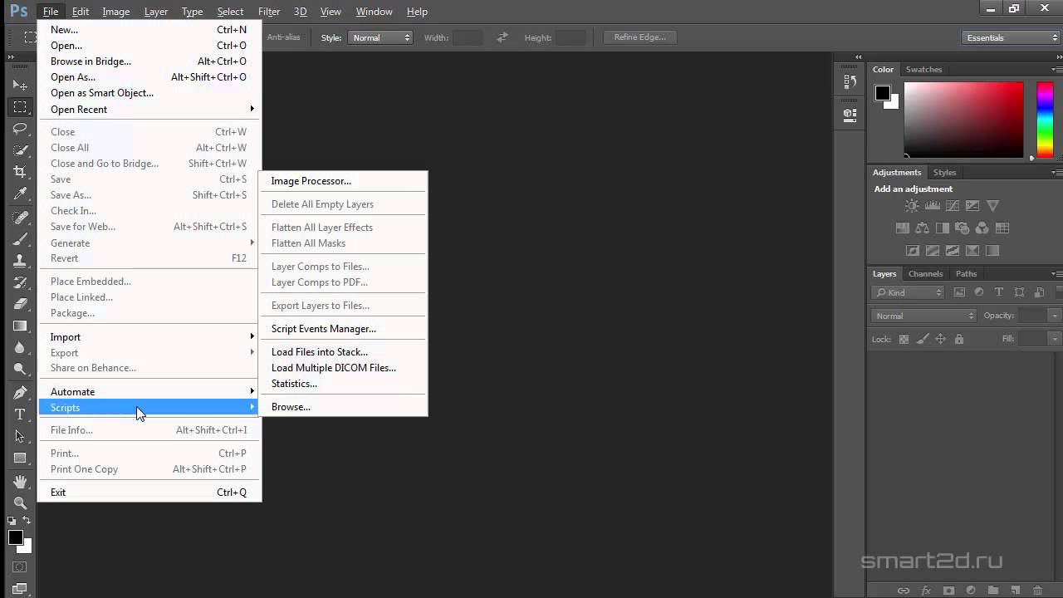Screen dimensions: 1063x598
Task: Toggle lock position
Action: pyautogui.click(x=941, y=339)
